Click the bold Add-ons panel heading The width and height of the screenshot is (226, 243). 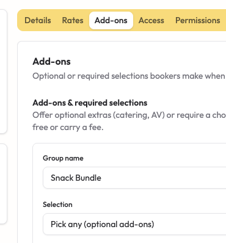pos(51,62)
